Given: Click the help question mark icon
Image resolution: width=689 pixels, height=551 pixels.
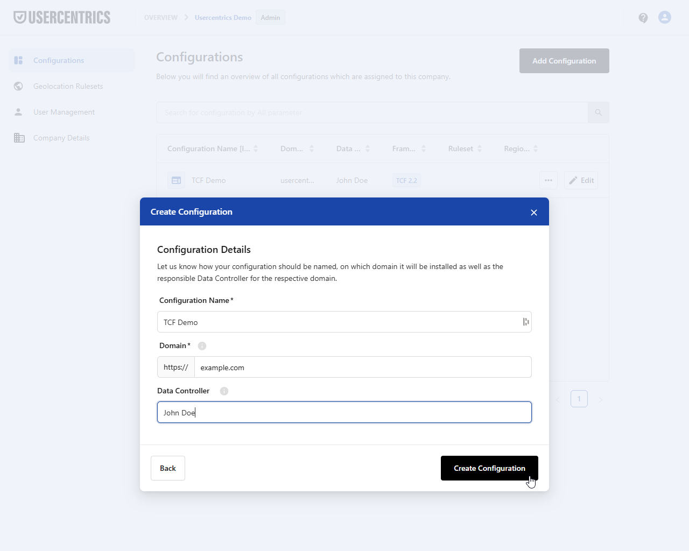Looking at the screenshot, I should click(x=643, y=18).
